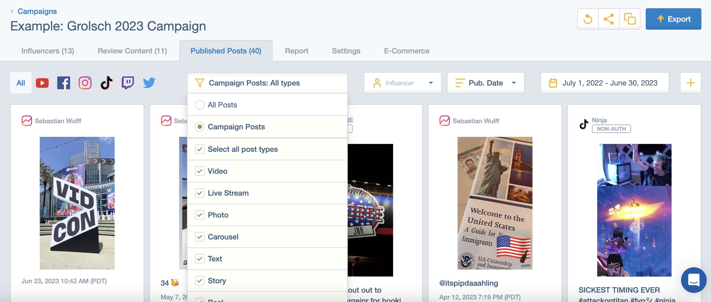Screen dimensions: 711x302
Task: Open the VidCon post thumbnail
Action: [x=77, y=203]
